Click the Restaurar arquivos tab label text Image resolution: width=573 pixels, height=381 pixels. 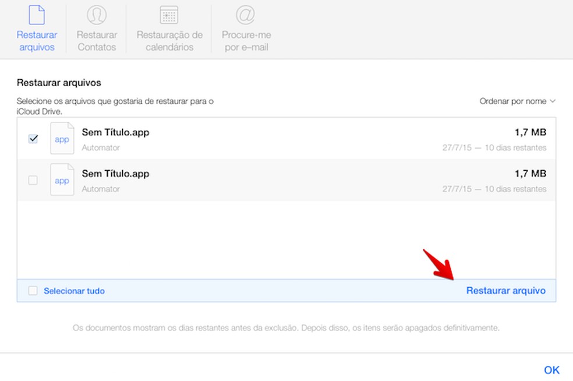click(x=37, y=41)
